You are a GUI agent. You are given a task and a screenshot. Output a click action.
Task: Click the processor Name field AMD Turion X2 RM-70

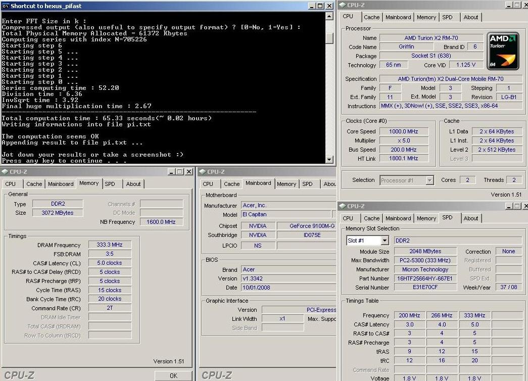coord(431,38)
